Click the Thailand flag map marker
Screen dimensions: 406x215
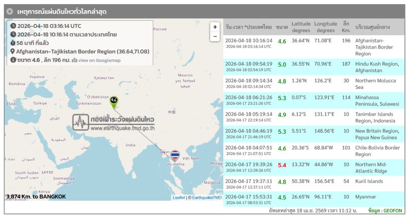[x=175, y=154]
